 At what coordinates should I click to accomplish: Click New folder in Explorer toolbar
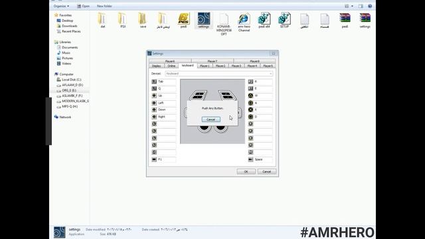click(x=104, y=6)
